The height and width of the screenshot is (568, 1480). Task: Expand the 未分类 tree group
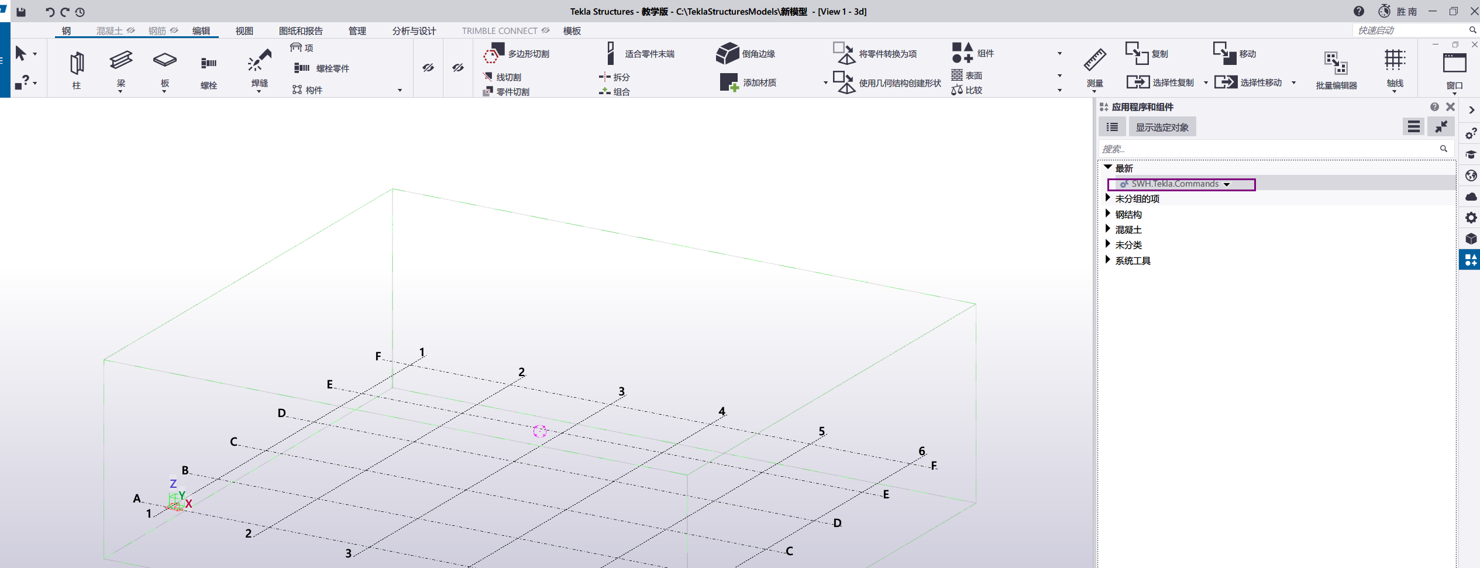pos(1107,245)
